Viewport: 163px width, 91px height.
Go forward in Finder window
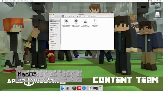pyautogui.click(x=53, y=16)
